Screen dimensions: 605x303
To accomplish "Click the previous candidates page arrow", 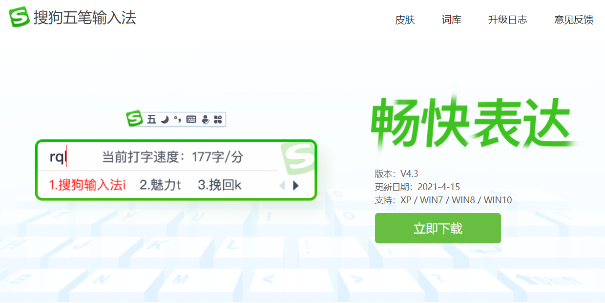I will click(281, 186).
